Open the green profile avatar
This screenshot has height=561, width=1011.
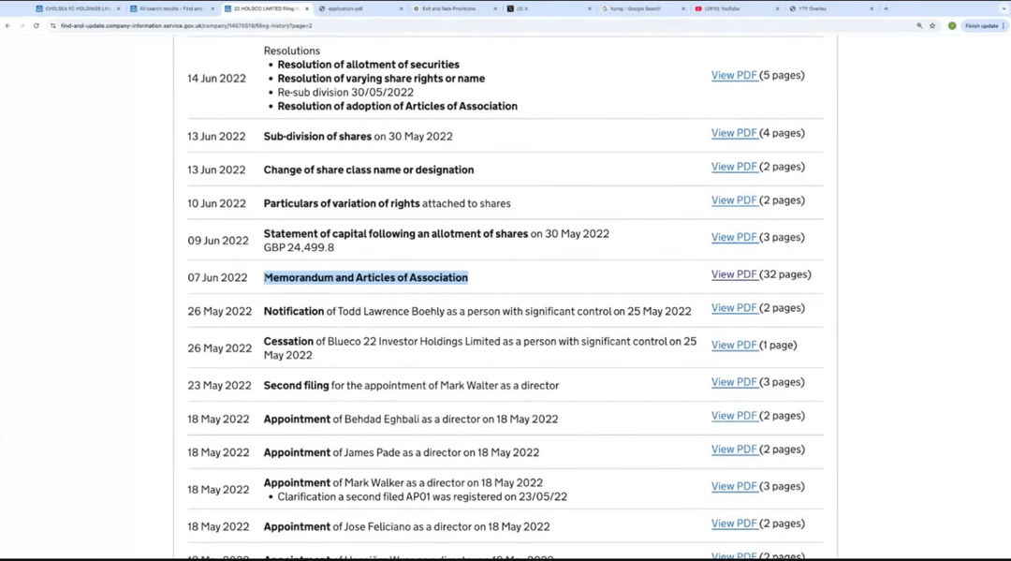click(952, 25)
